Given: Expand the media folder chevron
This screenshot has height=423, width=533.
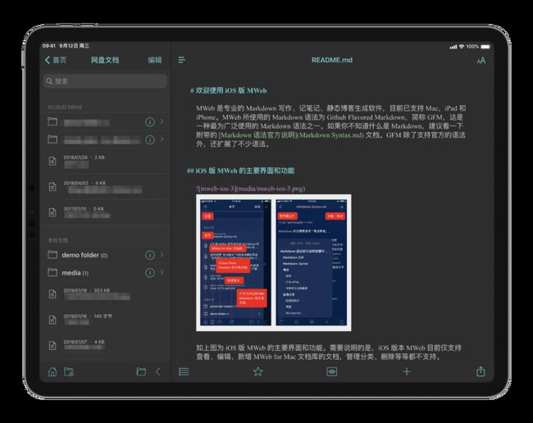Looking at the screenshot, I should (x=162, y=272).
